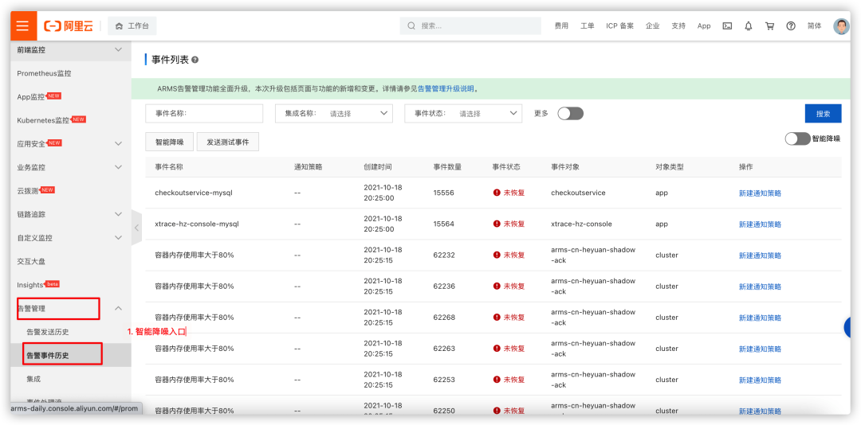Open 告警发送历史 in the sidebar
The image size is (861, 425).
(48, 332)
